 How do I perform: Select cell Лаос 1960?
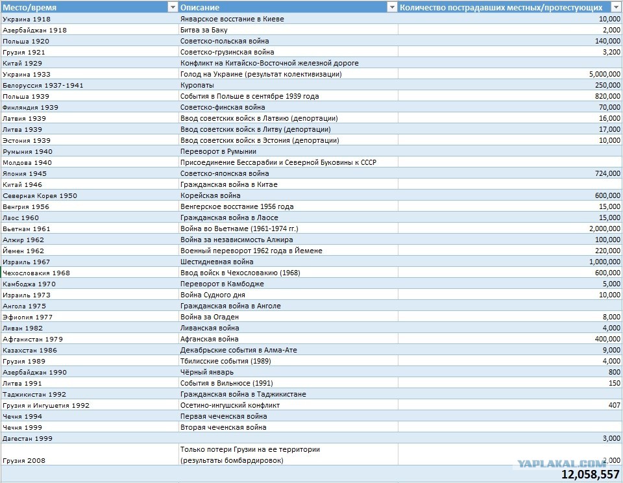90,217
